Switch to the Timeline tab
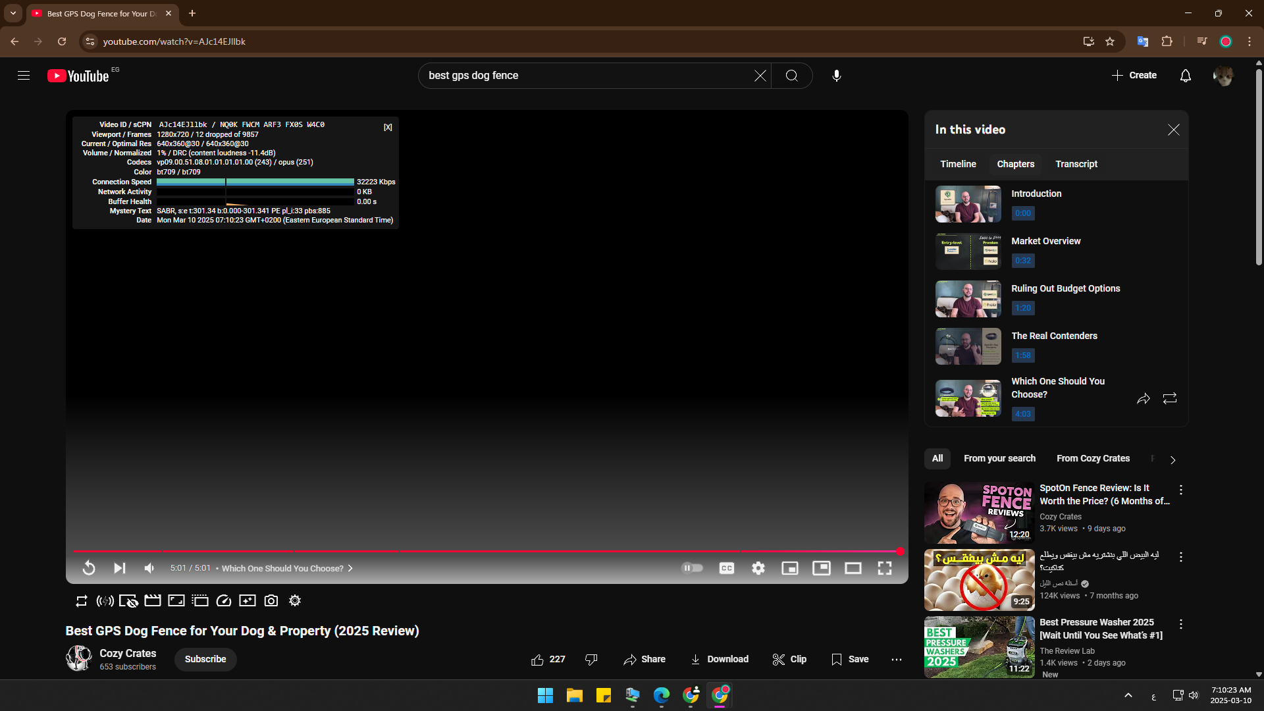Screen dimensions: 1264x711 coord(958,164)
